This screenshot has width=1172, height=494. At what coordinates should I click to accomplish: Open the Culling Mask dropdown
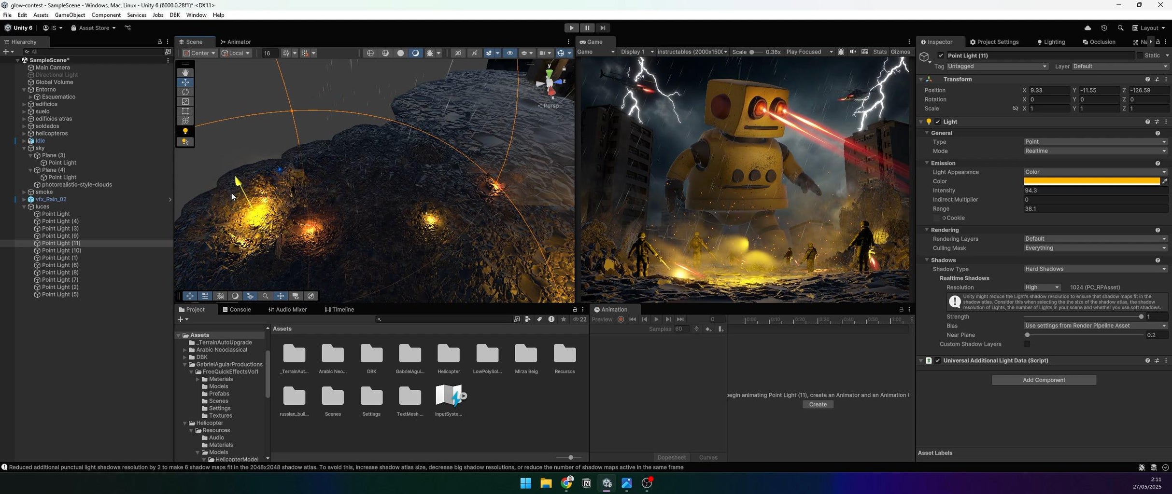pos(1096,248)
